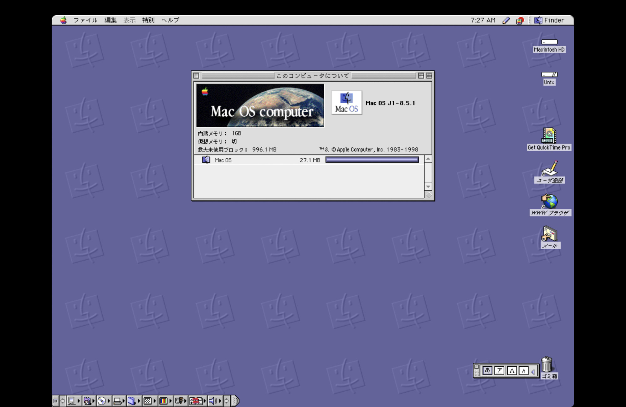Open the sound volume strip module
Image resolution: width=626 pixels, height=407 pixels.
215,401
